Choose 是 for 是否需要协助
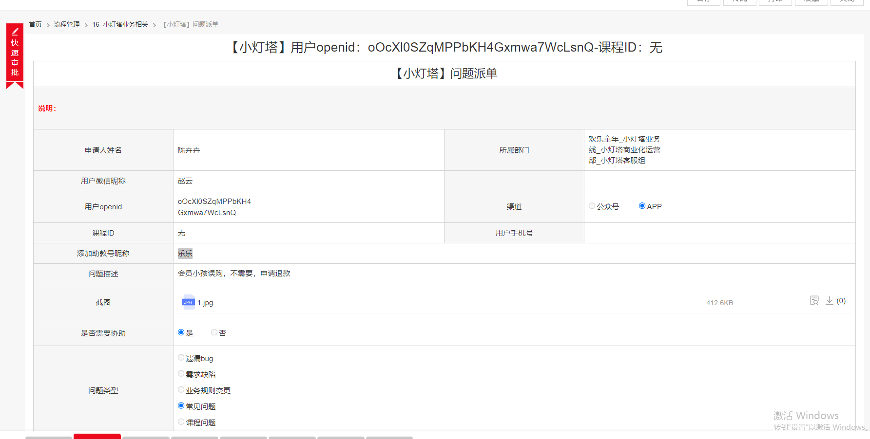 181,332
